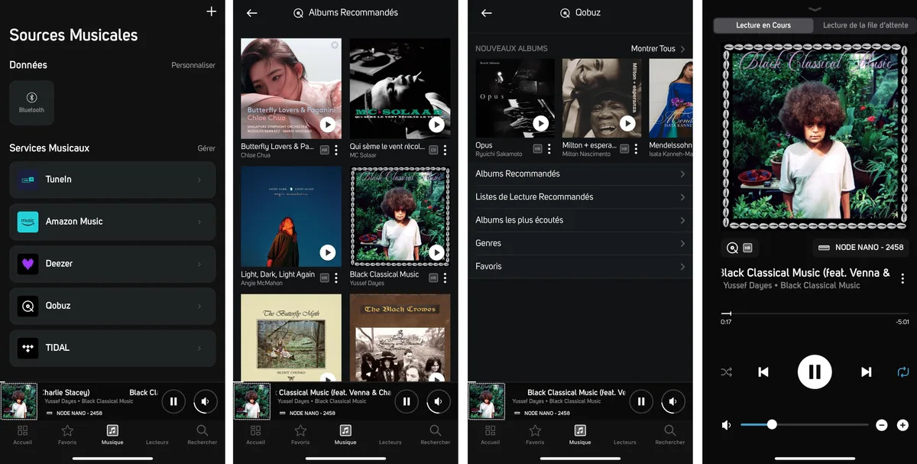
Task: Expand Listes de Lecture Recommandés
Action: coord(580,197)
